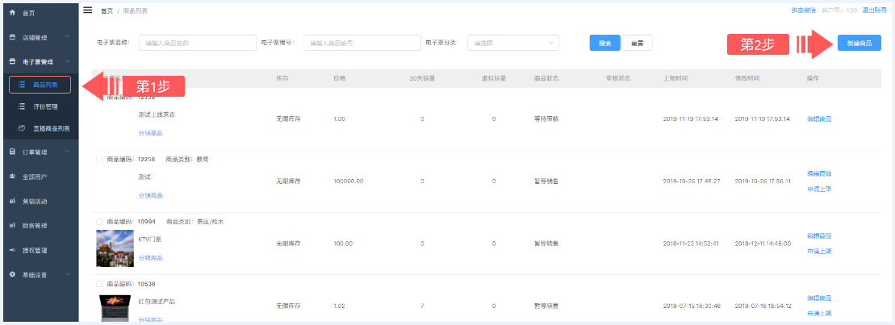Click the hamburger menu collapse icon
Screen dimensions: 895x325
(88, 10)
